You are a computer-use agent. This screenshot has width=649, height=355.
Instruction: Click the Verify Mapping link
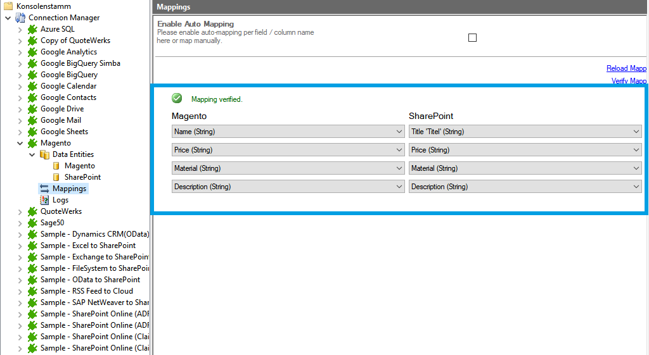(x=629, y=81)
